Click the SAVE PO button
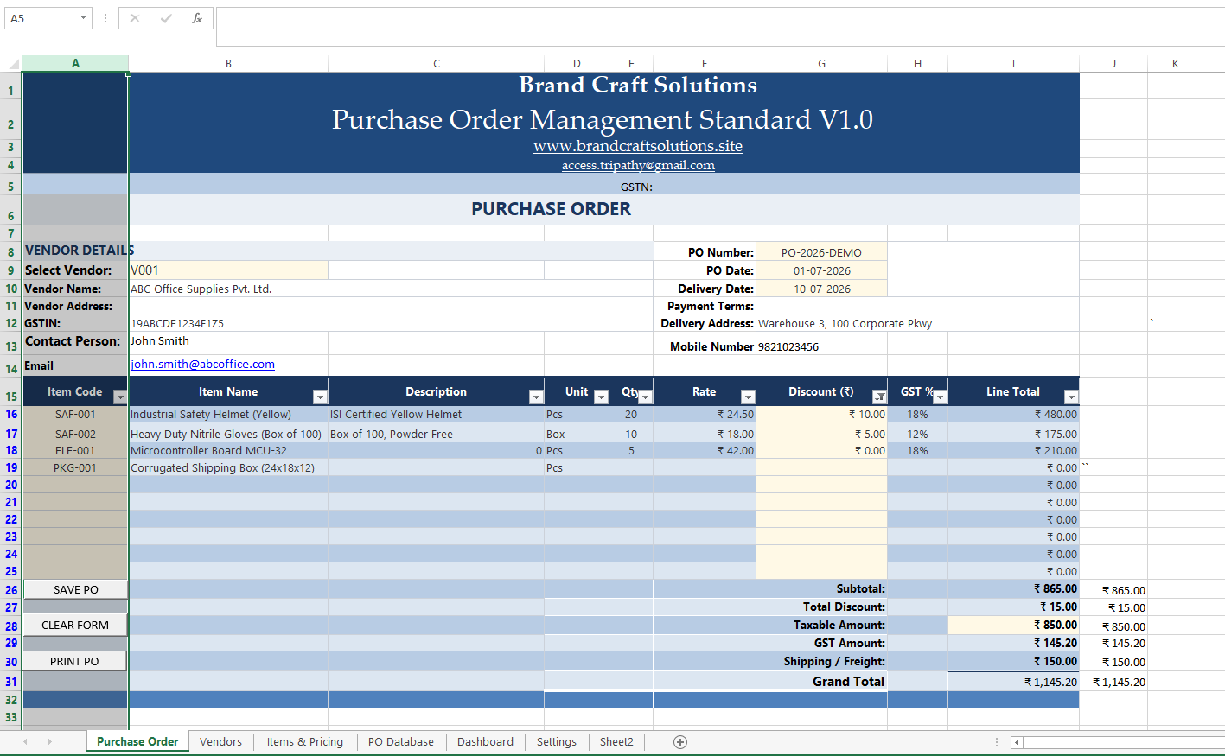The height and width of the screenshot is (756, 1225). point(75,589)
